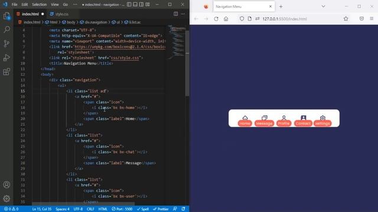The image size is (378, 212).
Task: Click the Home item in the navigation menu
Action: 245,120
